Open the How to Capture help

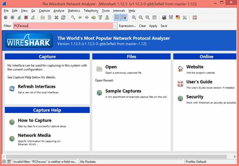35,120
